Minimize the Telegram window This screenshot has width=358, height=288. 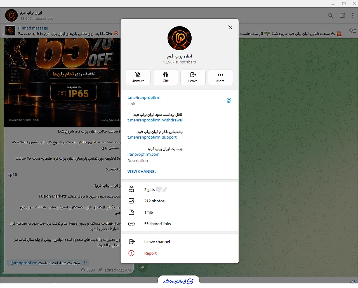(333, 4)
